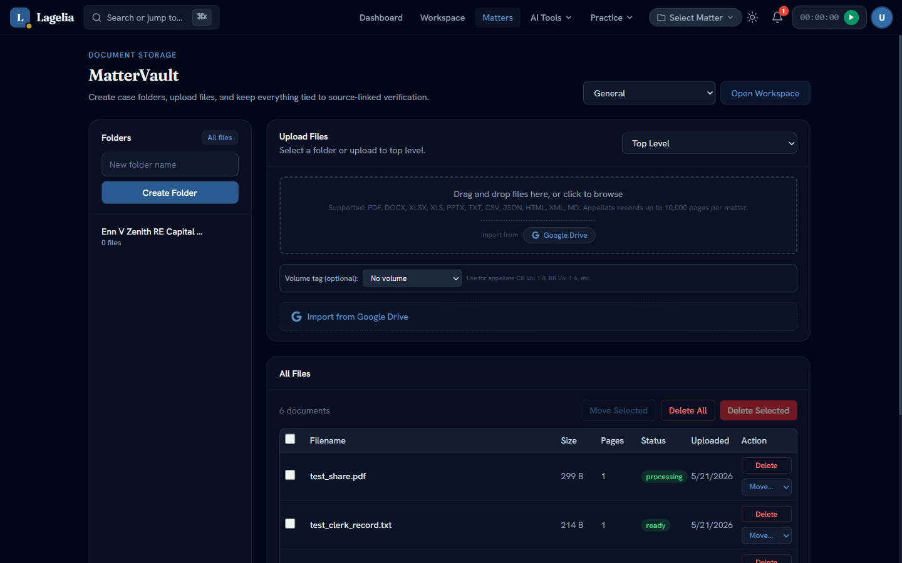Click the Uploaded column header
Viewport: 902px width, 563px height.
pyautogui.click(x=710, y=440)
